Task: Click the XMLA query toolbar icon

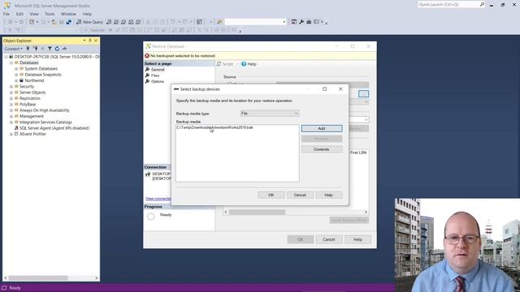Action: (131, 22)
